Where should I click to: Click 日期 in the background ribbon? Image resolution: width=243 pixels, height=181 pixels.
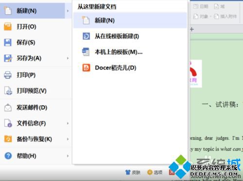tap(201, 6)
